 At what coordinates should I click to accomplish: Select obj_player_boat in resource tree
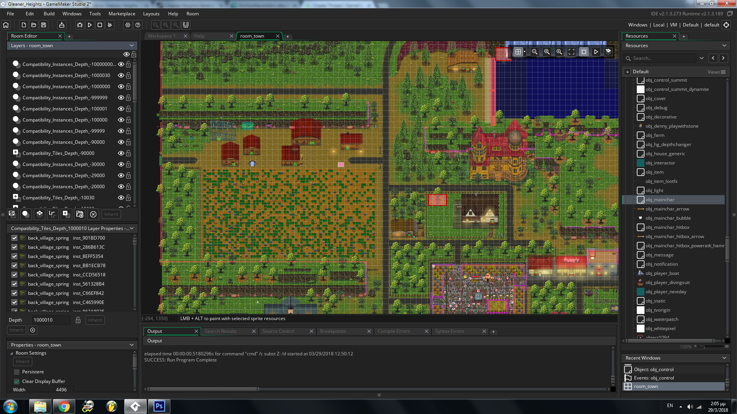(662, 273)
